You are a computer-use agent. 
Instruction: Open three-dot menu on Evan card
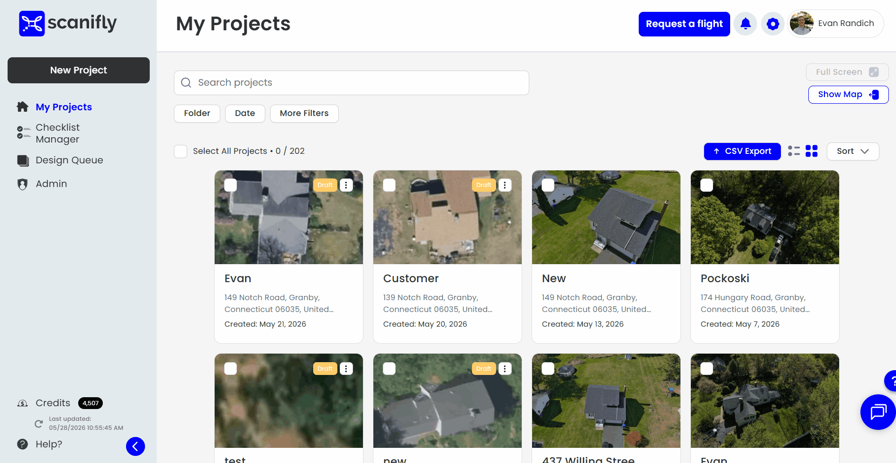[x=346, y=185]
